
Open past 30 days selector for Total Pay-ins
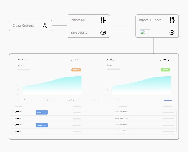click(x=165, y=60)
